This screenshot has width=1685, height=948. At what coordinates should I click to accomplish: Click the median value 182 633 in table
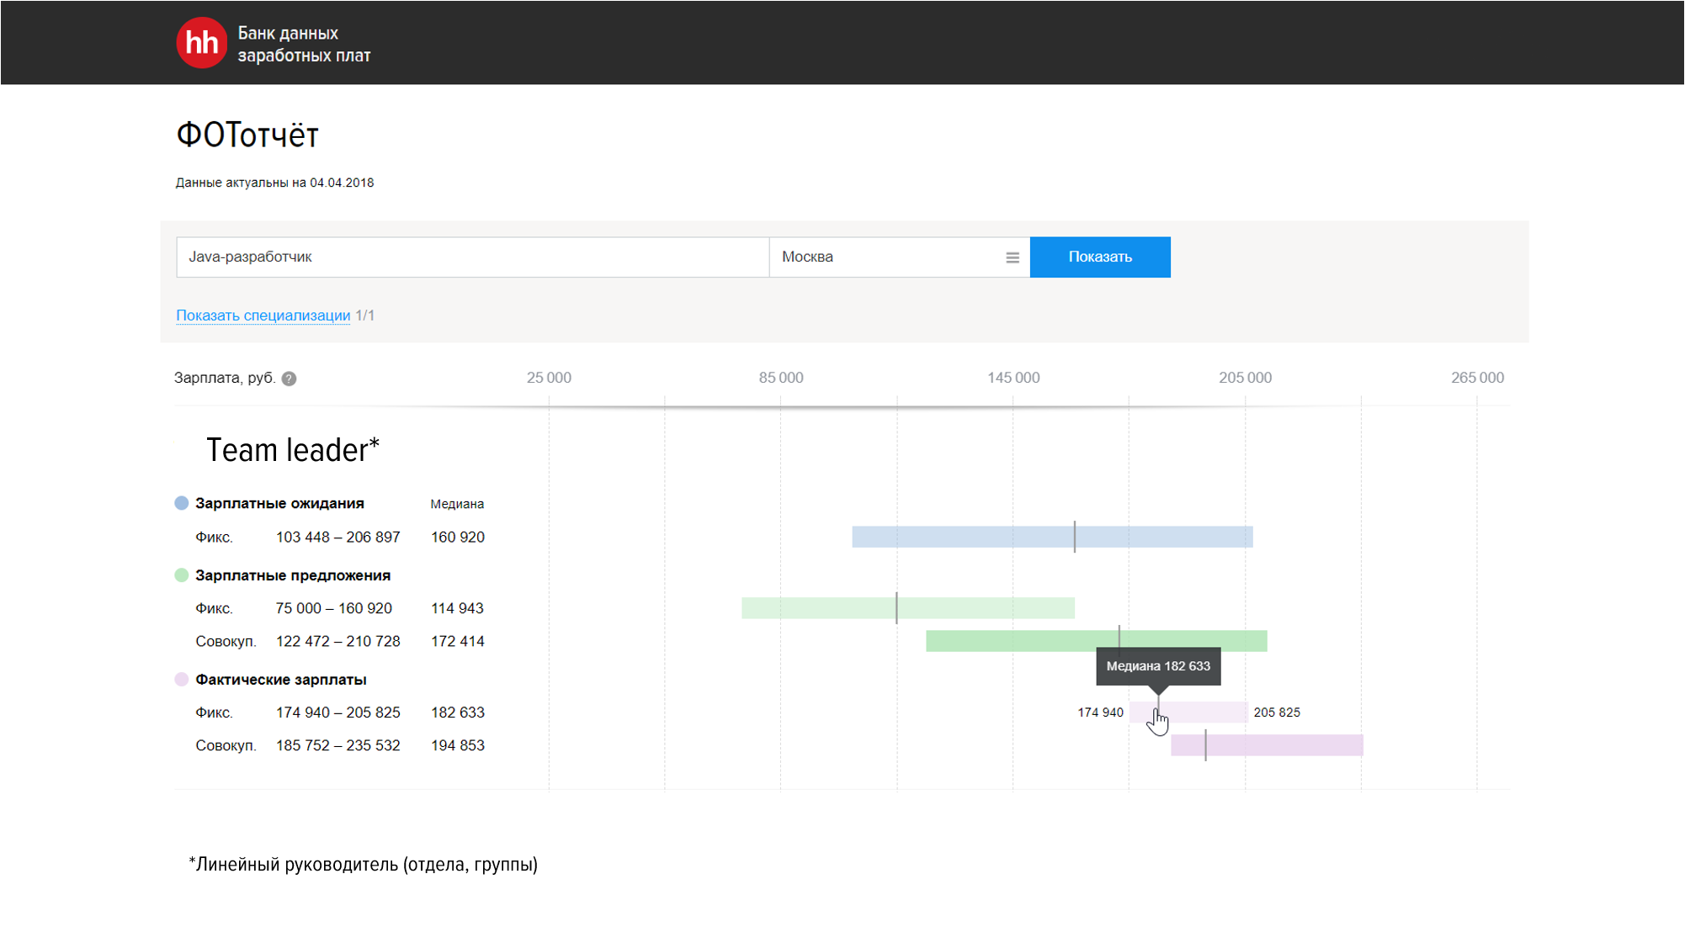[458, 712]
